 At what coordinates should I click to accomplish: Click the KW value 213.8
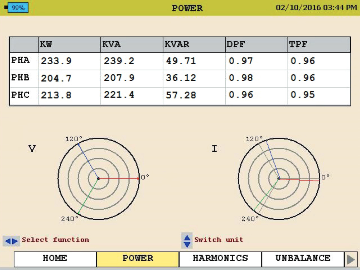point(56,95)
